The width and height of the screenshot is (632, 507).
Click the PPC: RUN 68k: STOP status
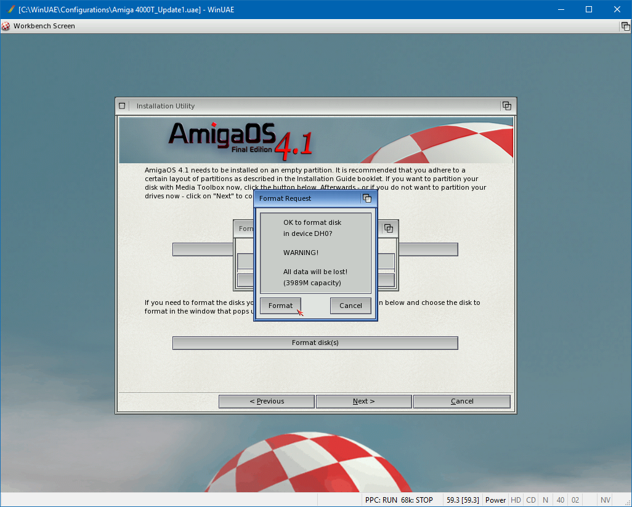click(x=399, y=500)
